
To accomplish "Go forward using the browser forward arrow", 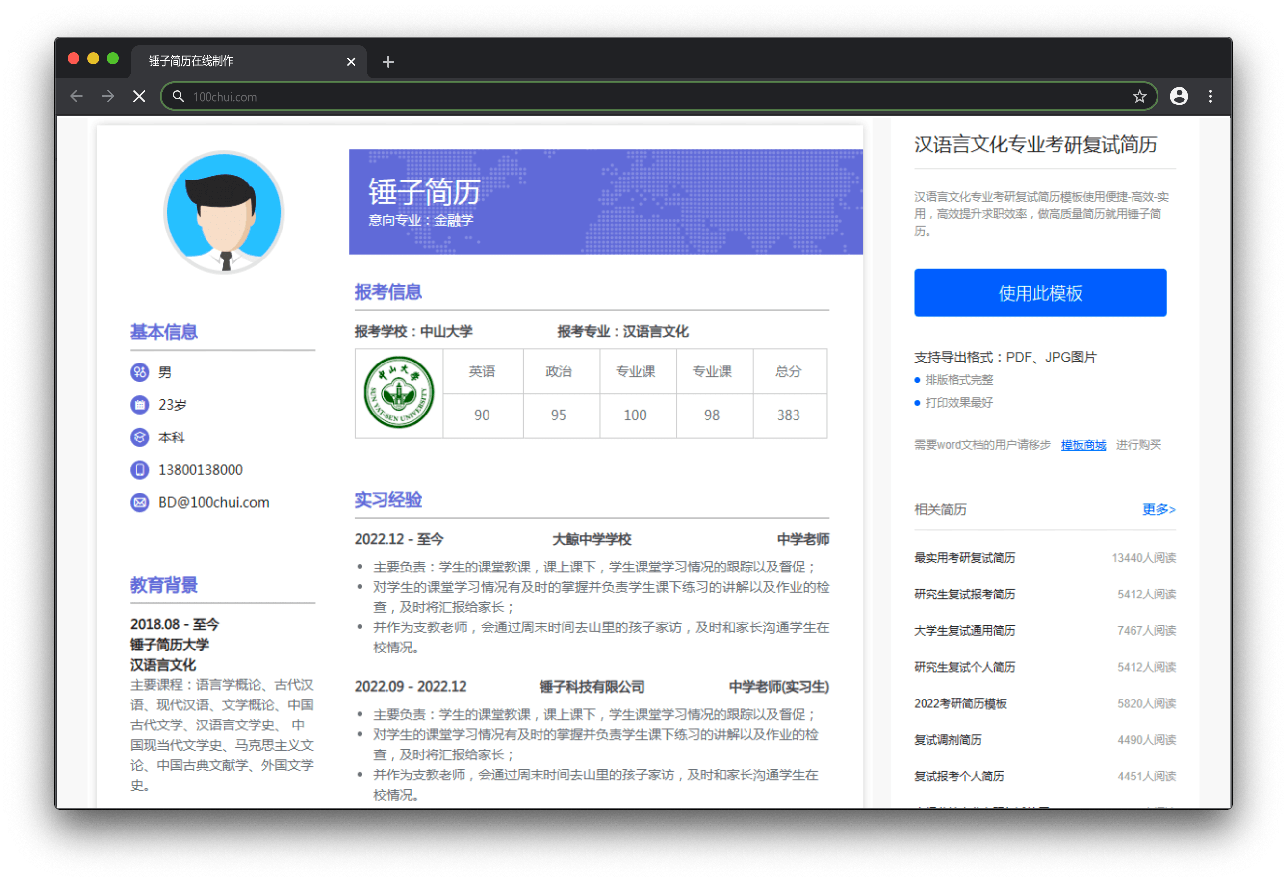I will tap(108, 97).
